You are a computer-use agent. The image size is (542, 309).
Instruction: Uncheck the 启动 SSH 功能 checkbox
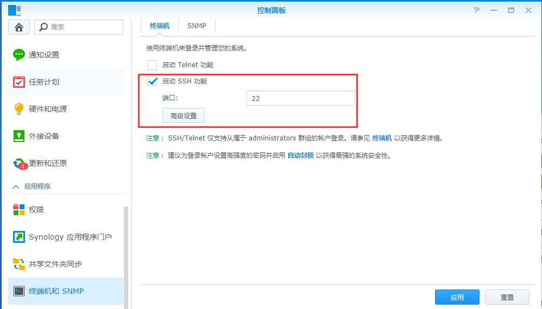tap(152, 81)
